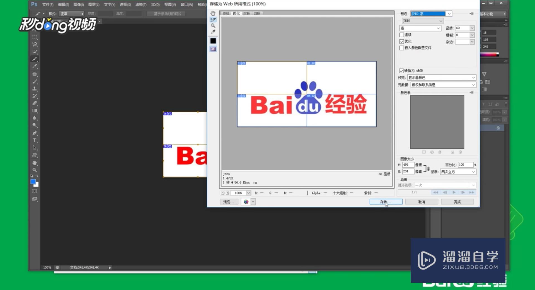Open the resample 品质 两次立方 dropdown
The height and width of the screenshot is (290, 535).
458,172
